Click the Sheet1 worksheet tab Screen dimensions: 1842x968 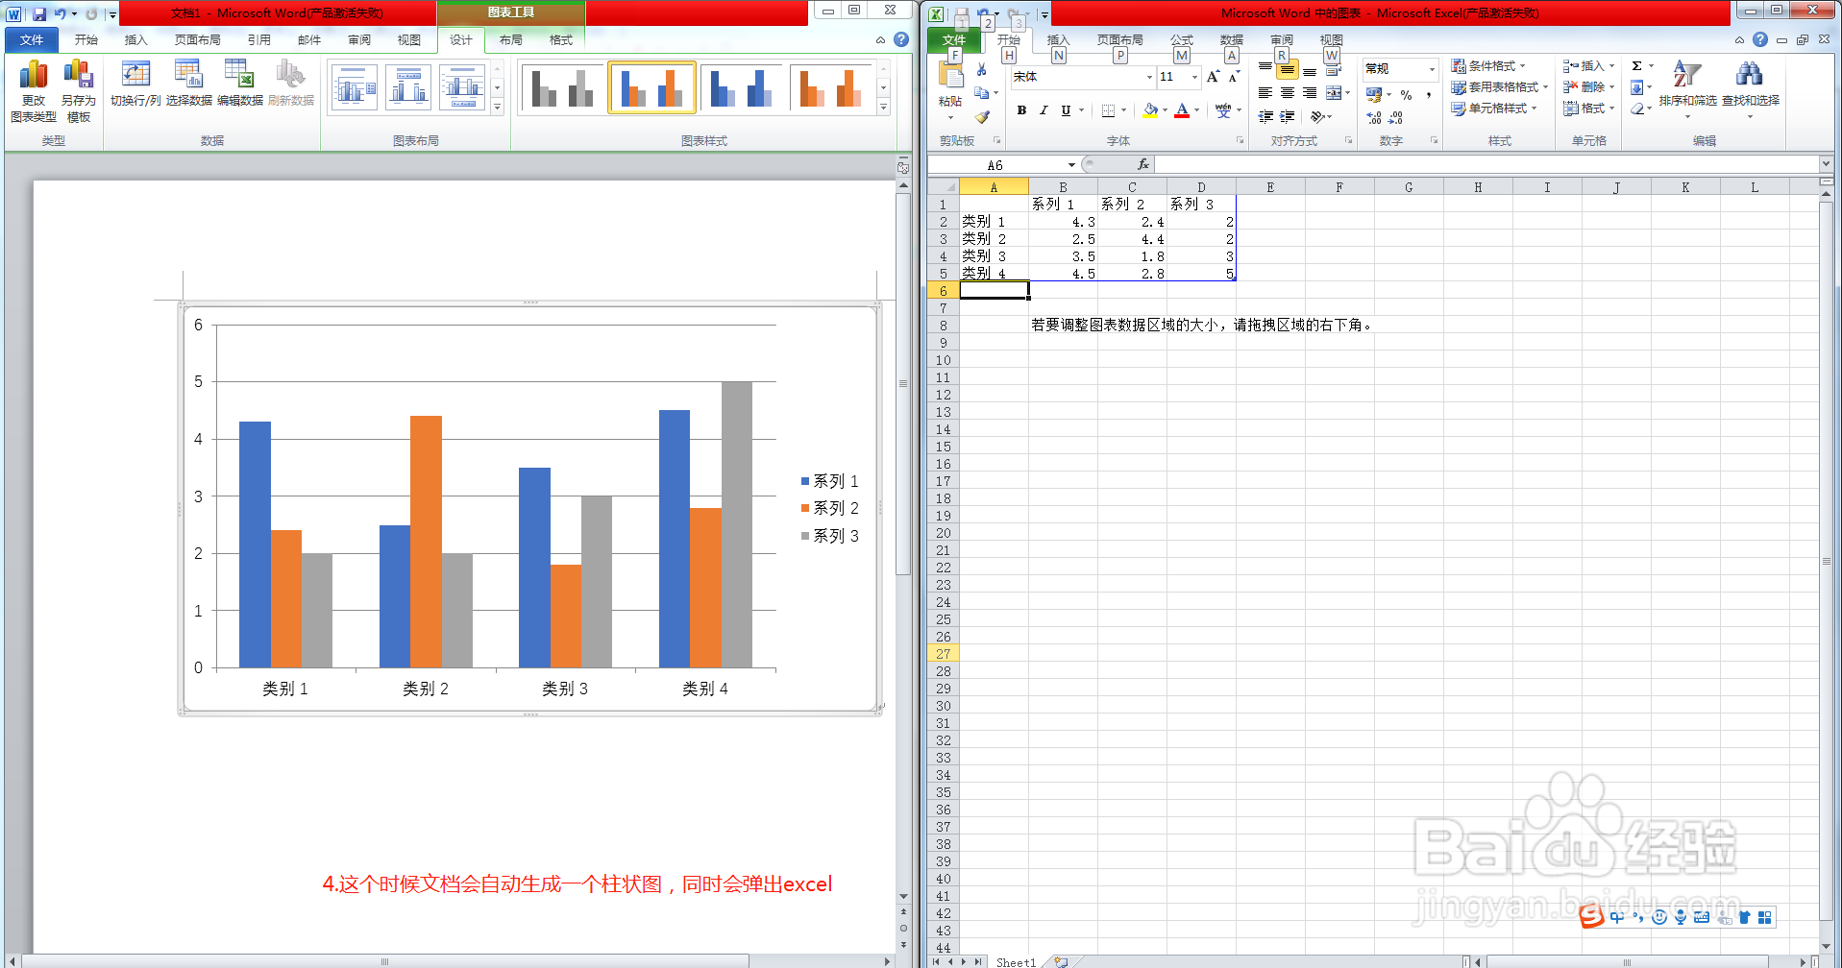click(x=1016, y=961)
